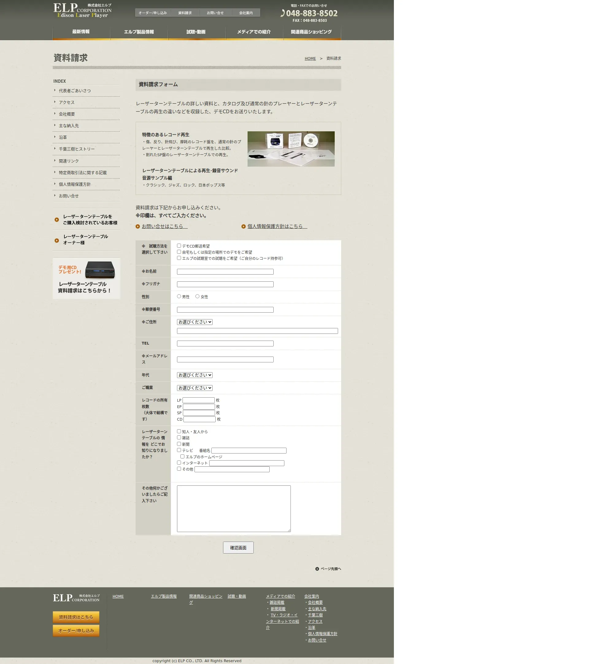Expand the 年代 dropdown
The image size is (589, 664).
194,375
